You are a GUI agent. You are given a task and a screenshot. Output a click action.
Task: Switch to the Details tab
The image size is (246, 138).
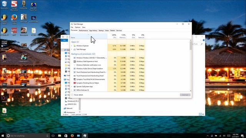(x=113, y=31)
